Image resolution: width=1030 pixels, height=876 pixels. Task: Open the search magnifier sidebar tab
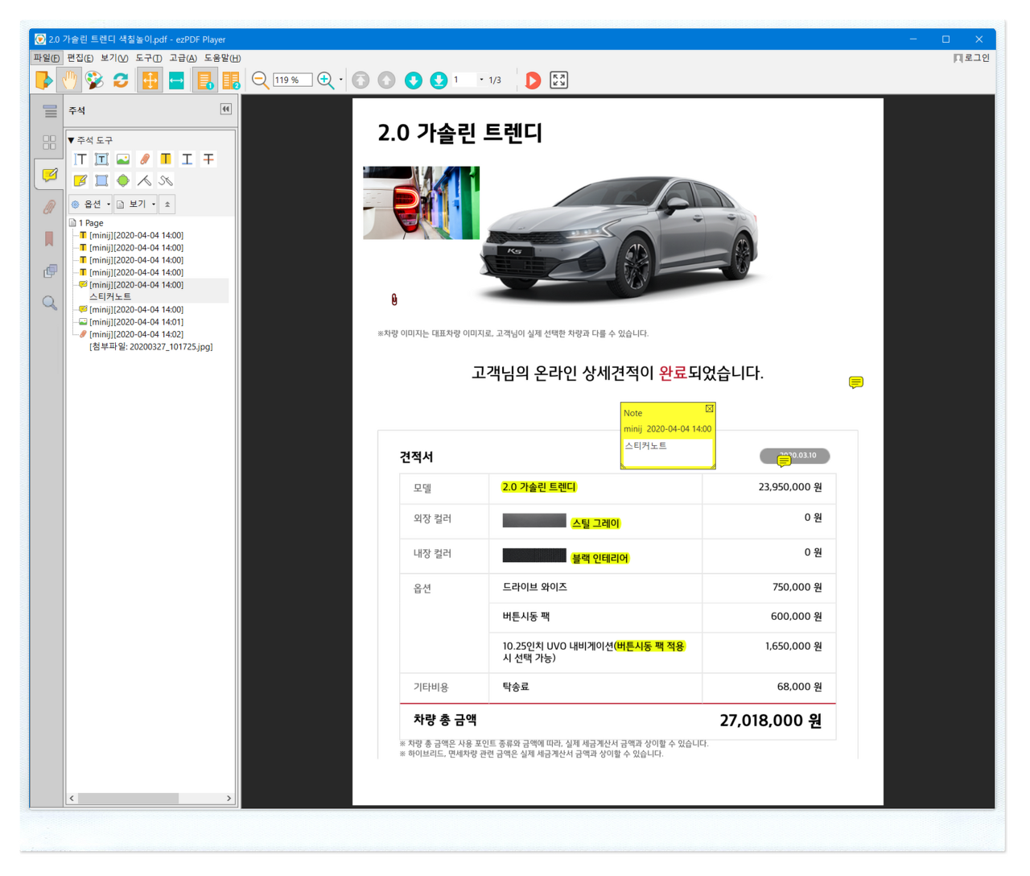[50, 303]
